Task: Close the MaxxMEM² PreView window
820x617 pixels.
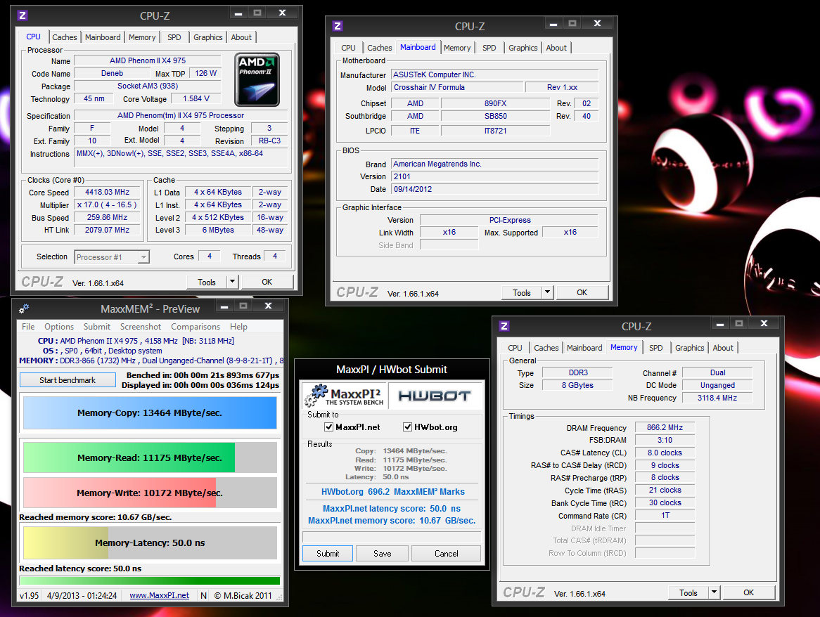Action: tap(268, 306)
